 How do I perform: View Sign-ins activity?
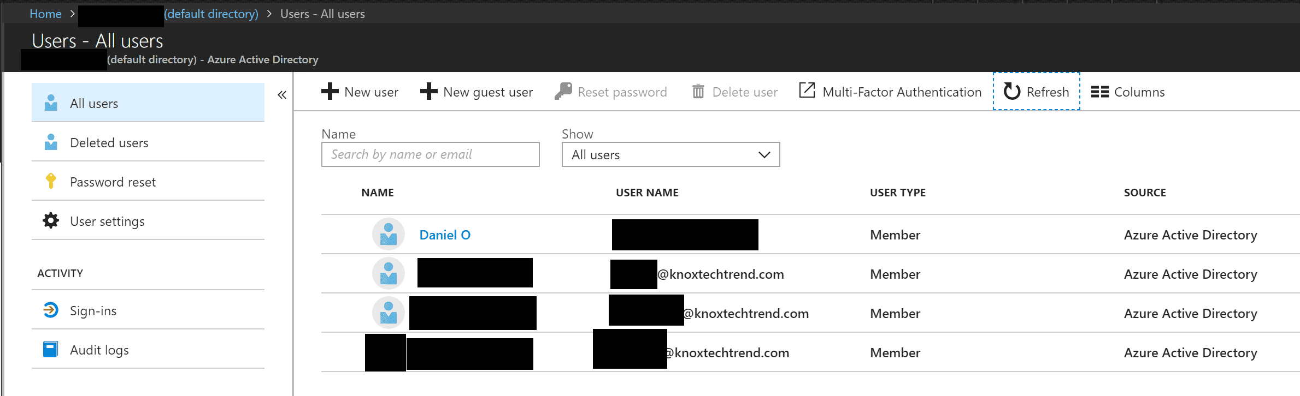(x=148, y=310)
